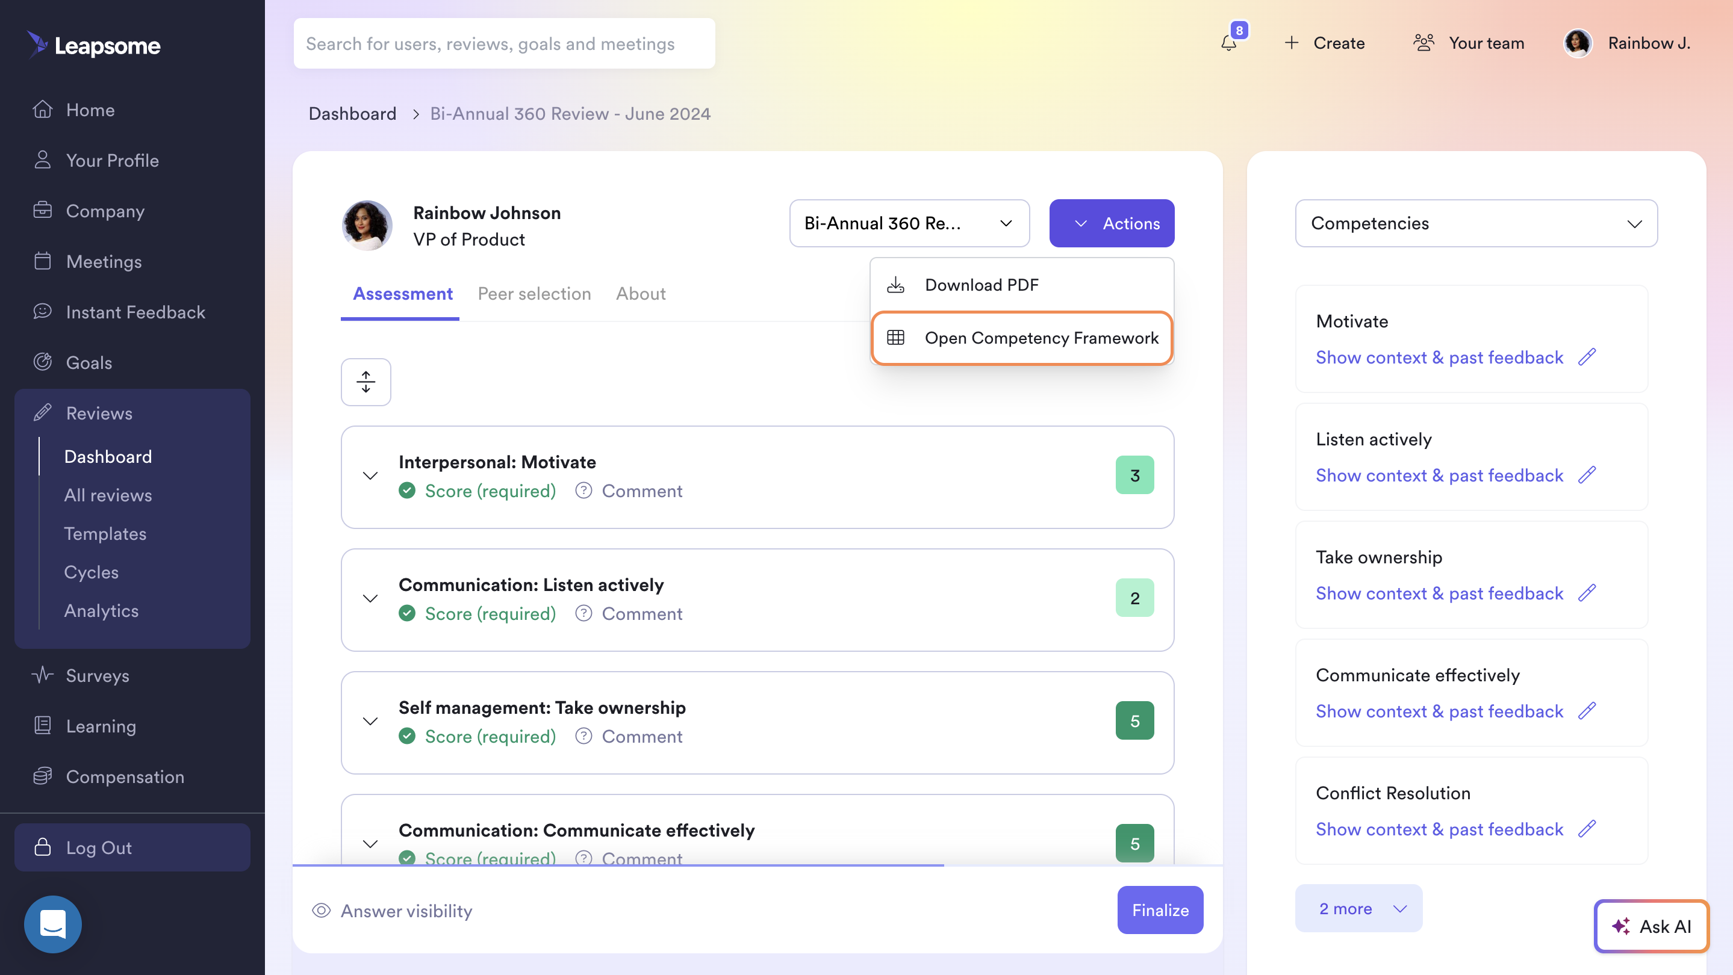Switch to Assessment tab
The image size is (1733, 975).
[x=402, y=294]
